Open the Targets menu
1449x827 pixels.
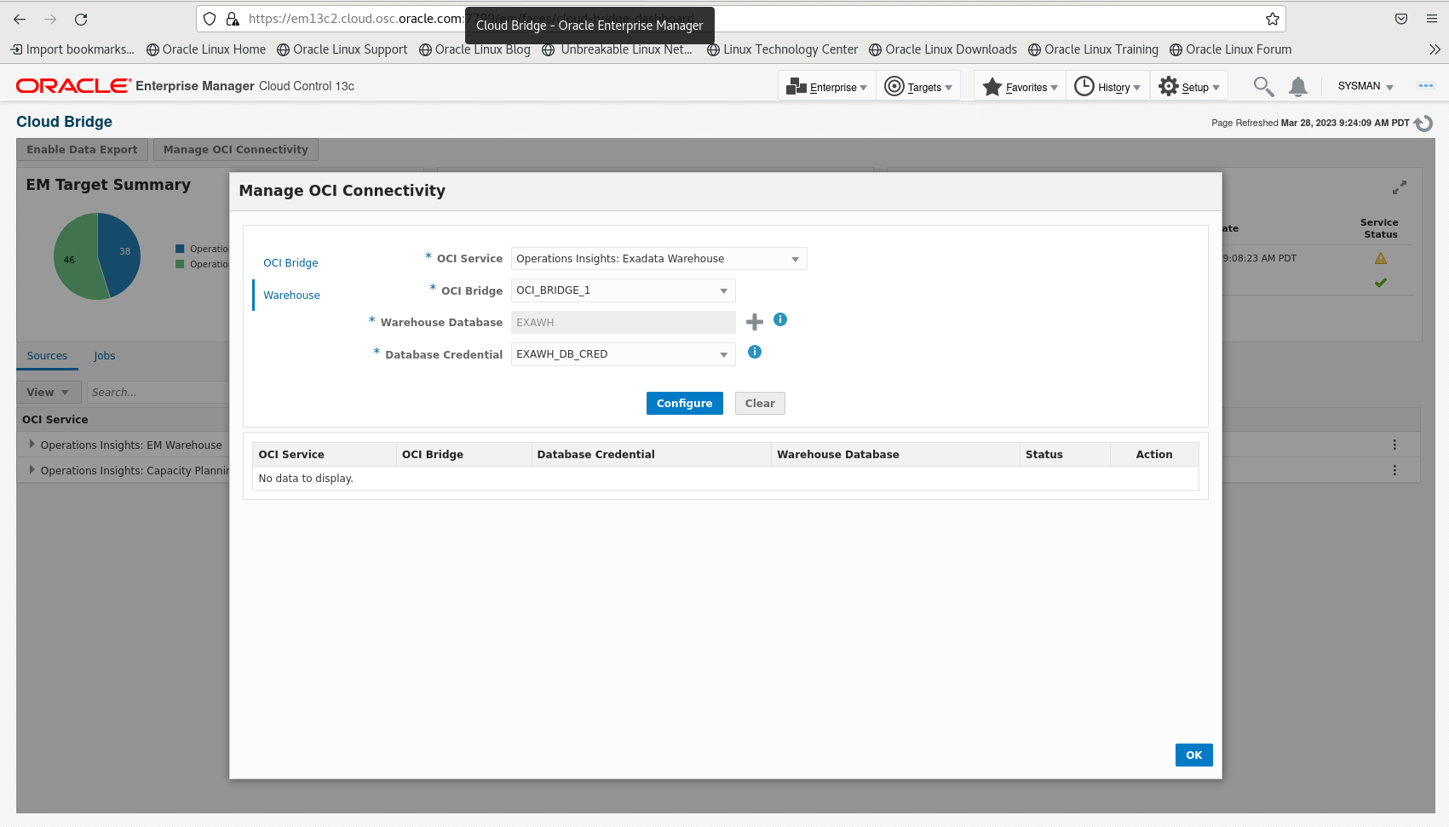[918, 86]
